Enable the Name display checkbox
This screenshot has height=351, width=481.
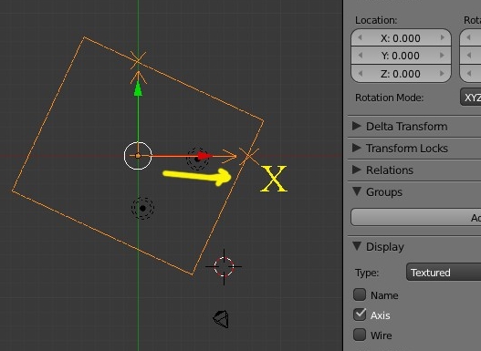[x=360, y=294]
